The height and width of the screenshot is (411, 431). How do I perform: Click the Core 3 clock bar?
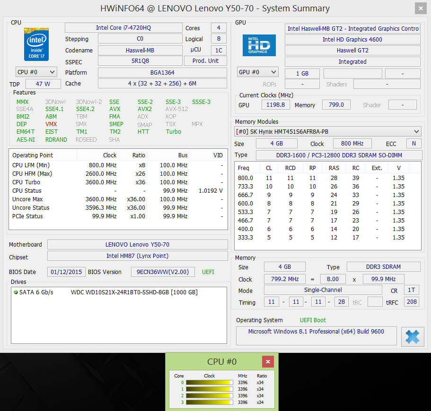(x=210, y=402)
